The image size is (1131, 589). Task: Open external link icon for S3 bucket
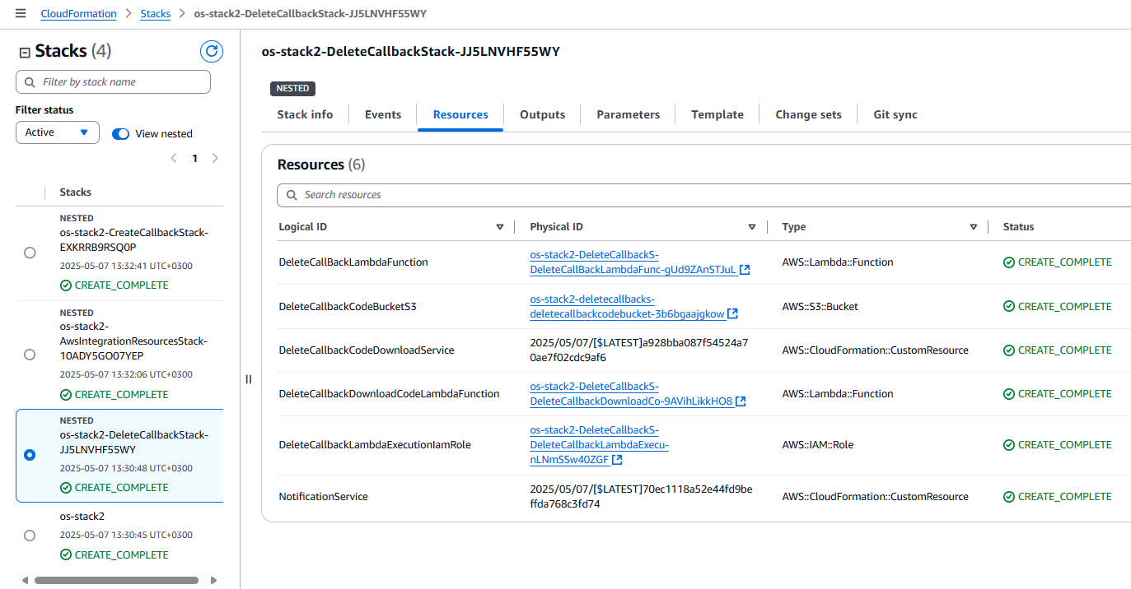pos(733,314)
